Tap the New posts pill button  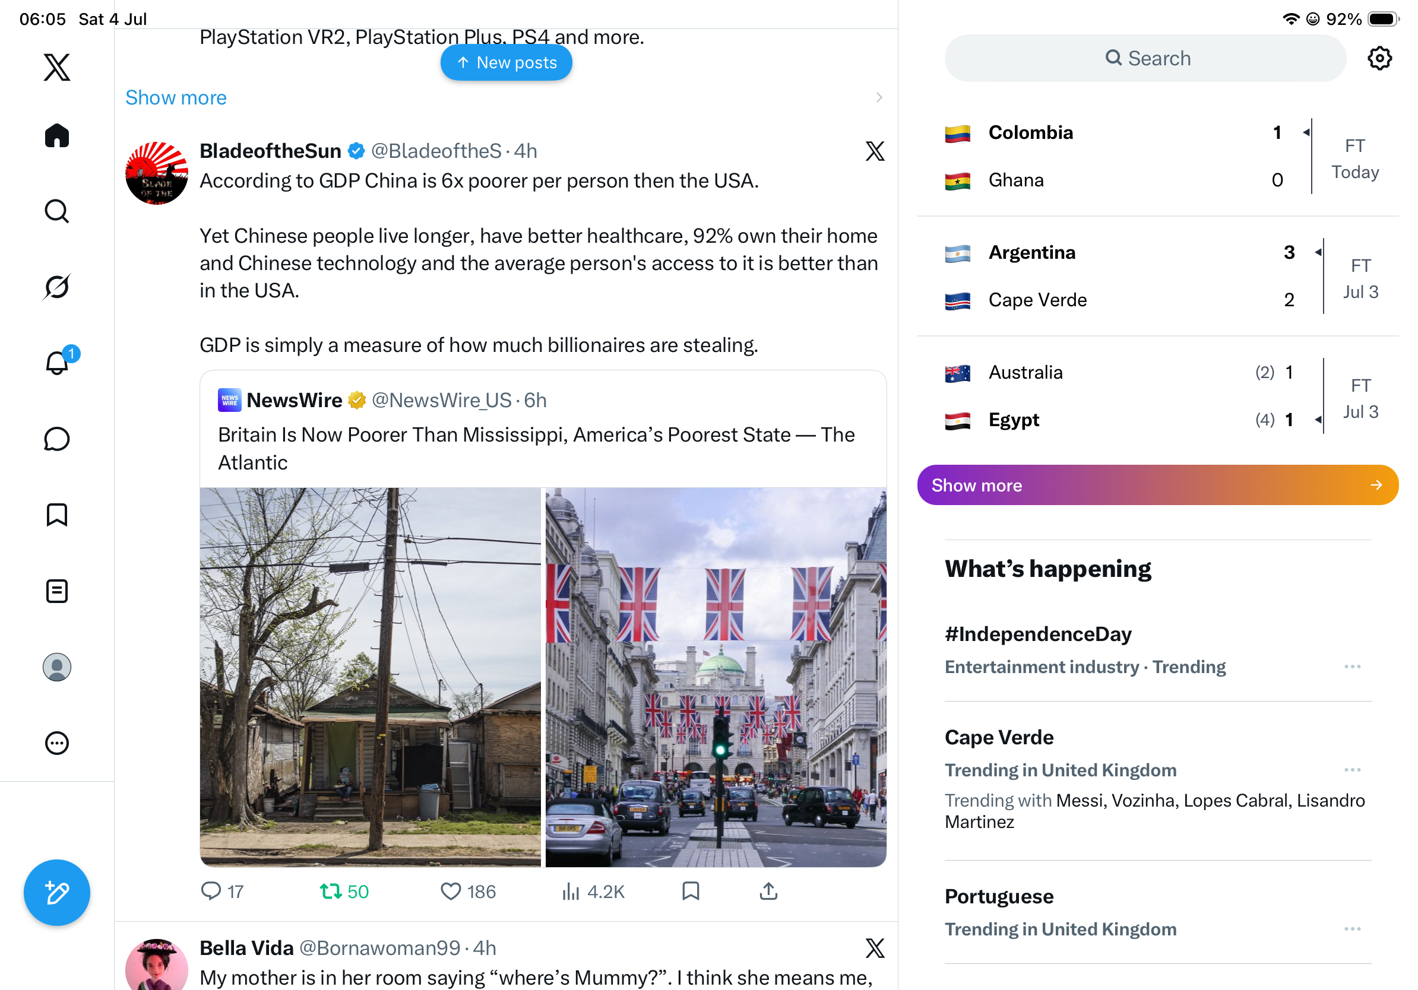tap(506, 62)
